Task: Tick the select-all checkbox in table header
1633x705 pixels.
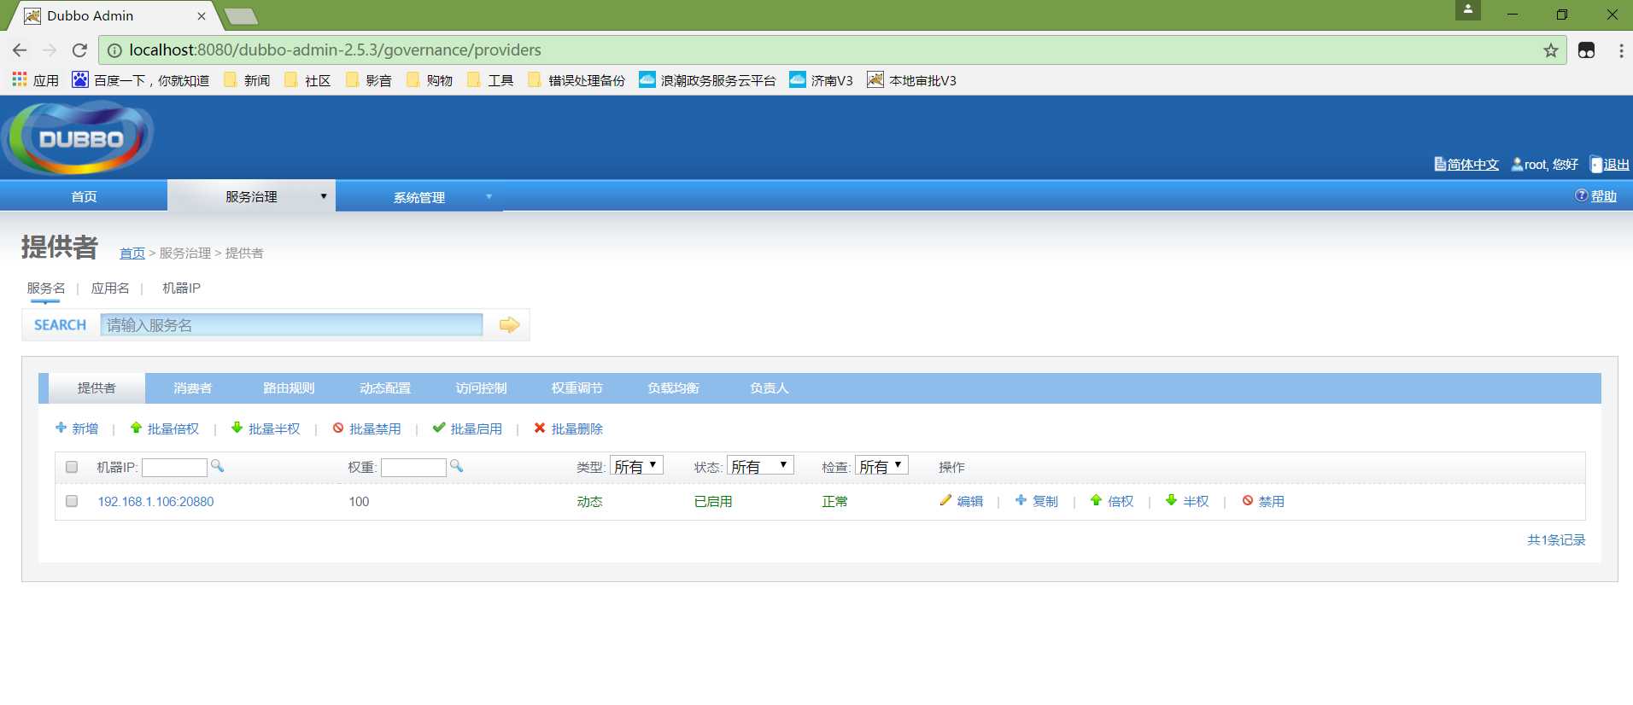Action: (72, 467)
